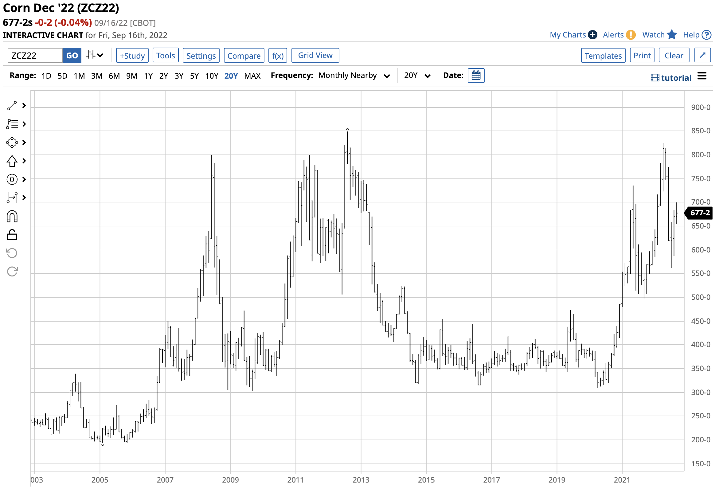Select the circled zero annotation tool
The image size is (723, 489).
[12, 179]
